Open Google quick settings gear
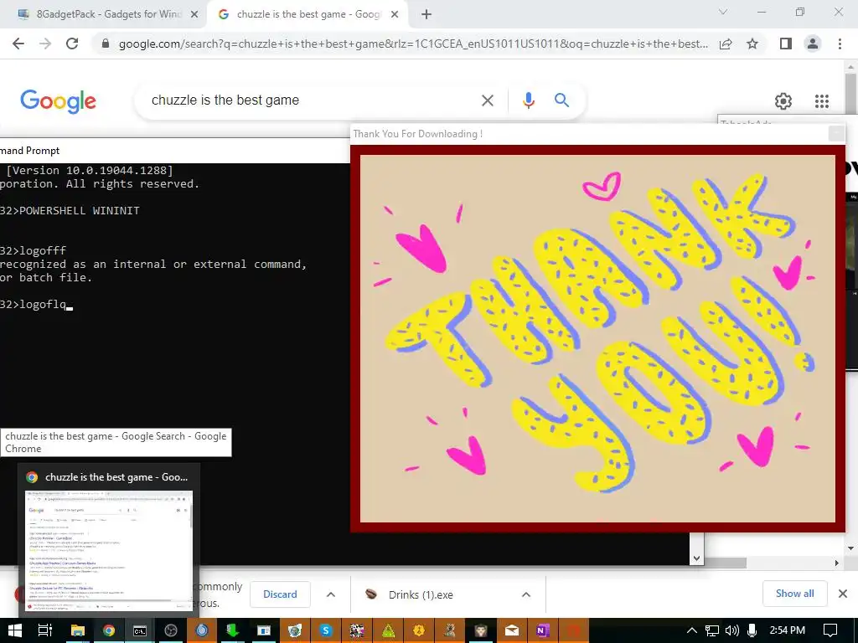This screenshot has height=643, width=858. pyautogui.click(x=783, y=101)
